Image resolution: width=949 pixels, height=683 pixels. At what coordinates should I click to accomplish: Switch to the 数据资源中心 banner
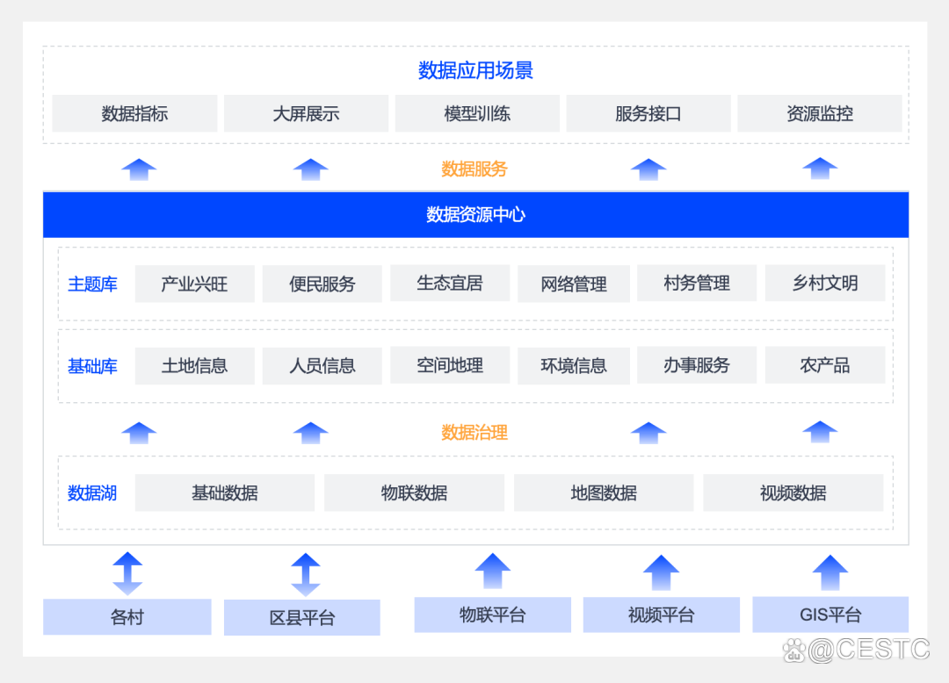pos(475,214)
